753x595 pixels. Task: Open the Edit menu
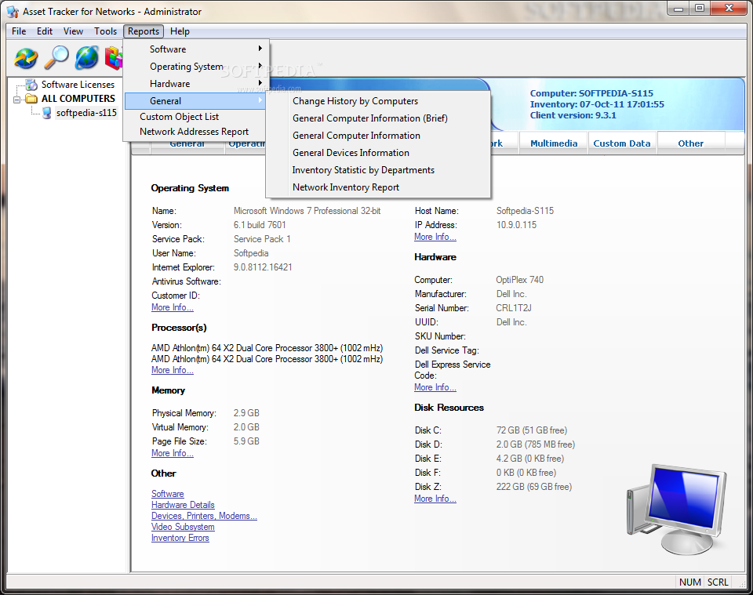click(x=45, y=31)
